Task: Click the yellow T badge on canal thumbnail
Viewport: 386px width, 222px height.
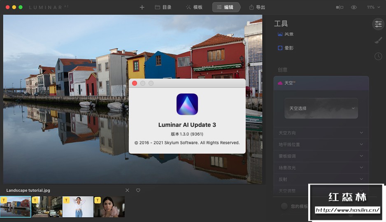Action: pyautogui.click(x=4, y=200)
